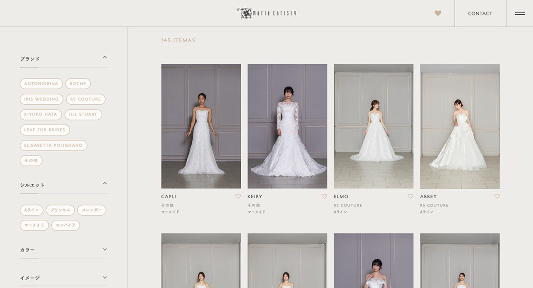Favorite the ABBEY dress with its heart
533x288 pixels.
pos(497,197)
